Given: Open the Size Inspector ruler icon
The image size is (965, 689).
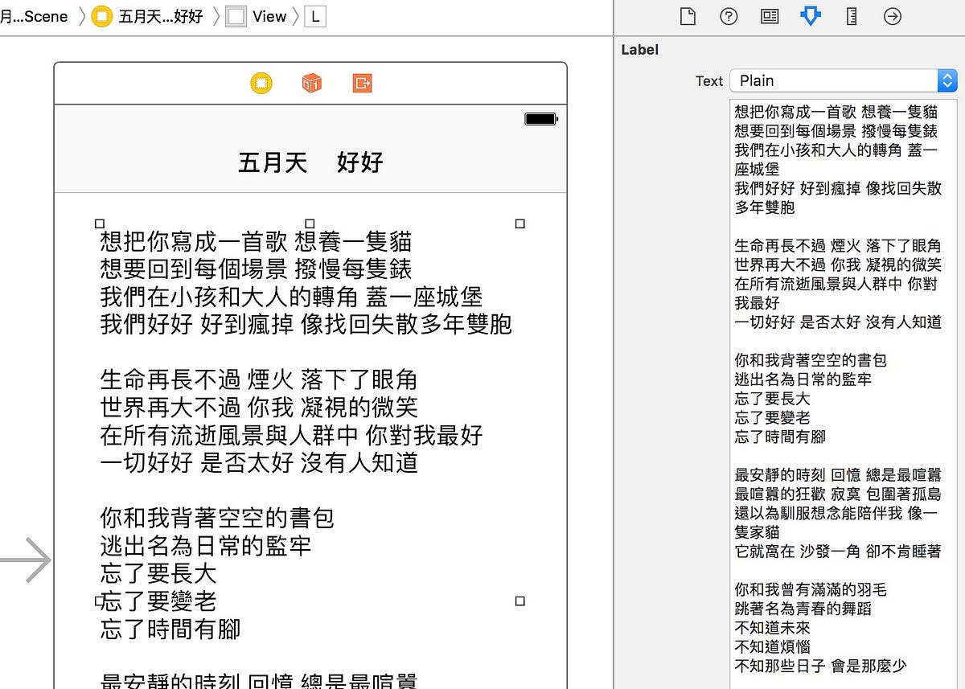Looking at the screenshot, I should (x=851, y=16).
